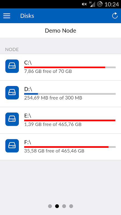Image resolution: width=121 pixels, height=215 pixels.
Task: Tap the muted sound status icon
Action: click(84, 4)
